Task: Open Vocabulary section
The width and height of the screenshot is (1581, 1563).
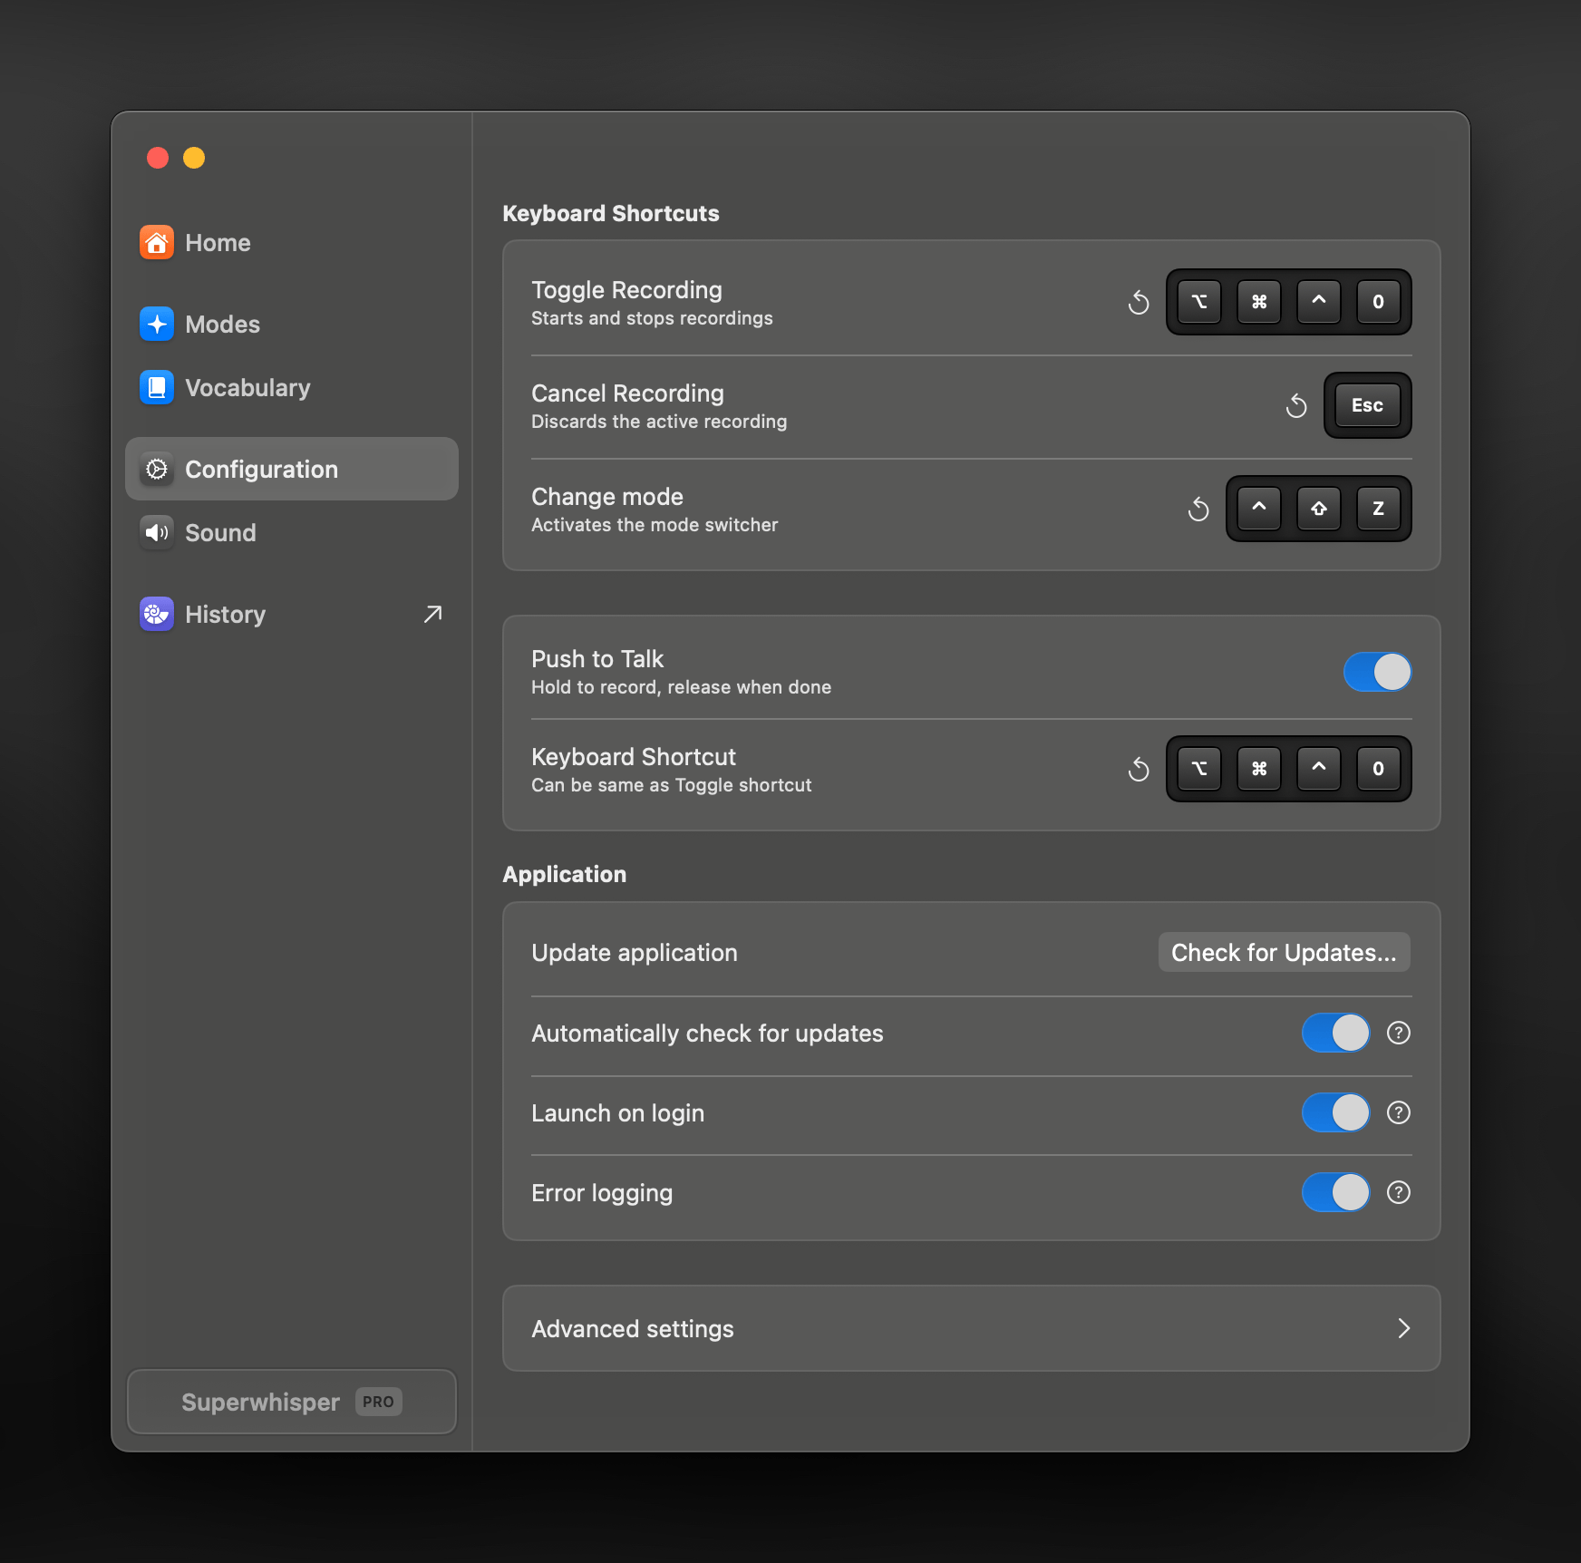Action: click(291, 387)
